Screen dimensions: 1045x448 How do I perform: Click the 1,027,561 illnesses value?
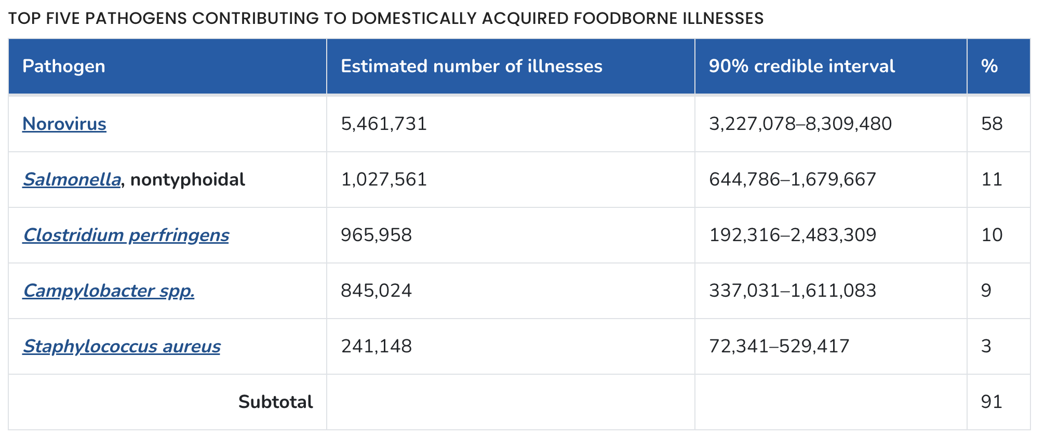click(x=384, y=180)
